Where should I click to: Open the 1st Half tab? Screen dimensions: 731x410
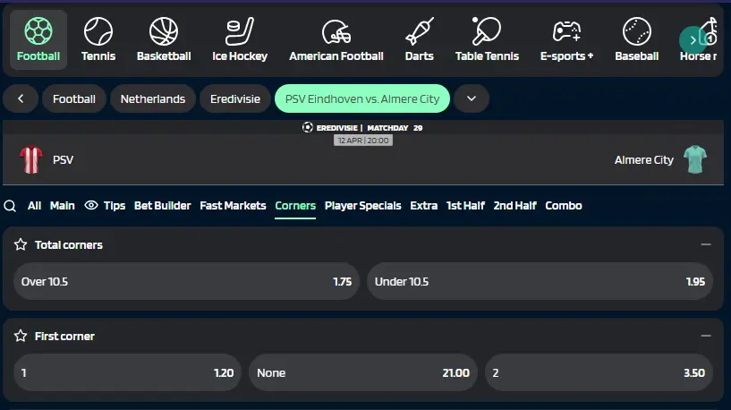point(465,206)
